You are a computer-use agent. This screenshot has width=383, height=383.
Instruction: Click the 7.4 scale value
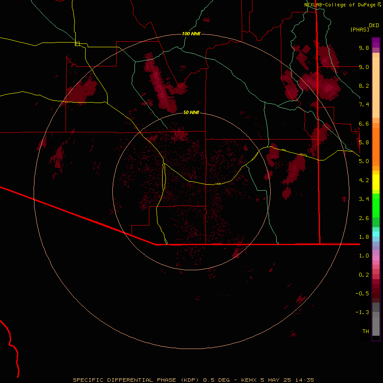[x=364, y=105]
